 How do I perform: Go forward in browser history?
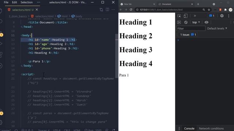pos(126,10)
